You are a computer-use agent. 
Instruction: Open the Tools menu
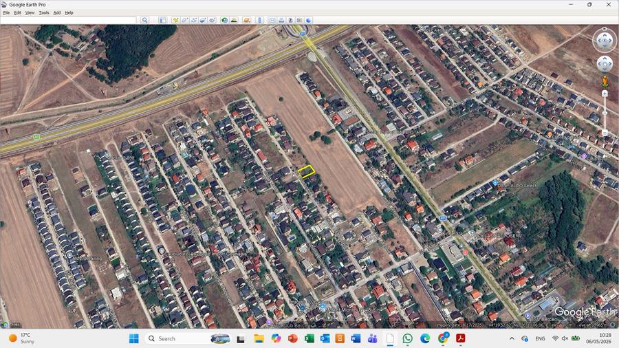click(x=44, y=12)
